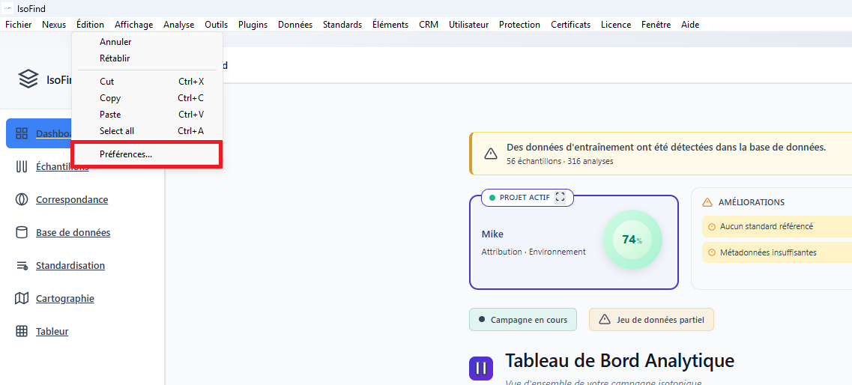852x385 pixels.
Task: Click the triangle icon in Jeu de données partiel
Action: tap(605, 320)
